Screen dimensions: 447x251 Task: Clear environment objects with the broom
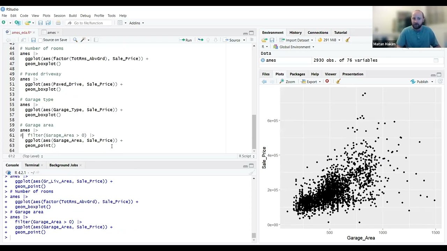(x=347, y=40)
